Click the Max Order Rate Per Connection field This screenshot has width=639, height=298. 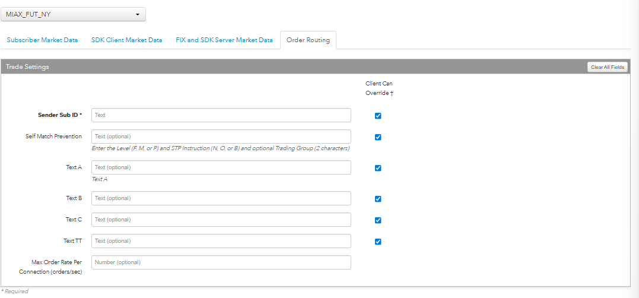pos(221,262)
